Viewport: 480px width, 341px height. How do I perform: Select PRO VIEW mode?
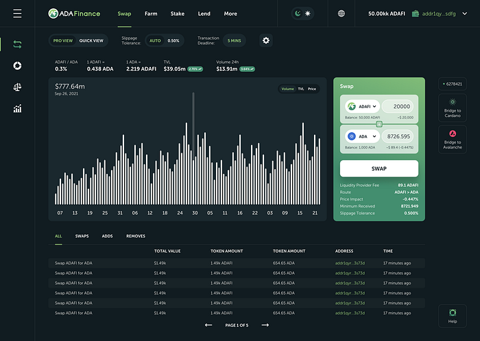click(63, 40)
